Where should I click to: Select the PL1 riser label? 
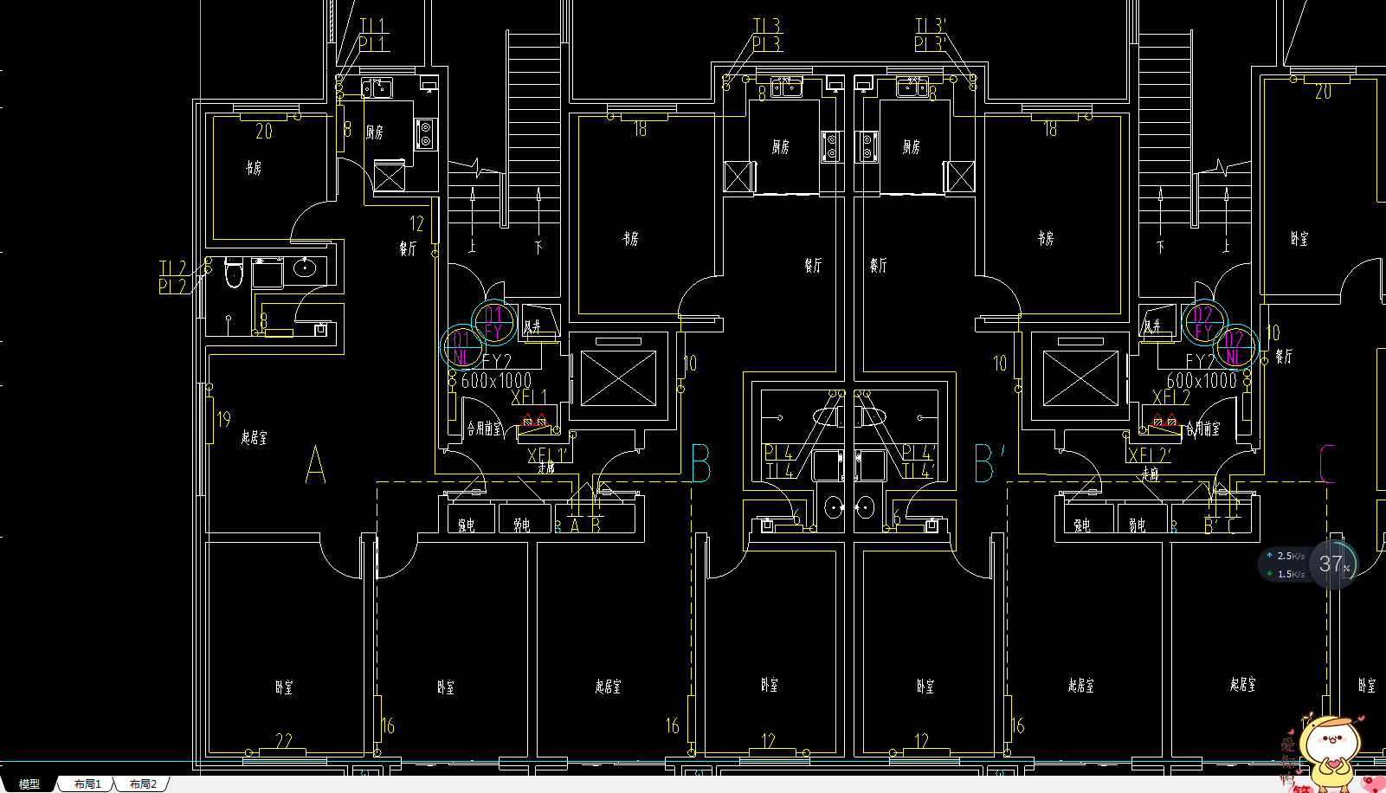[x=373, y=43]
